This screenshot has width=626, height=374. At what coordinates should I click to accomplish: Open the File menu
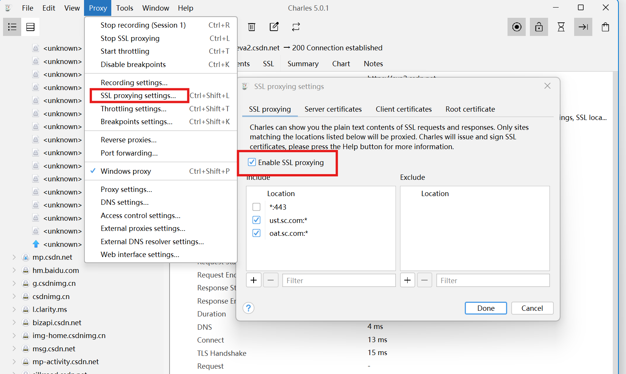pyautogui.click(x=28, y=8)
